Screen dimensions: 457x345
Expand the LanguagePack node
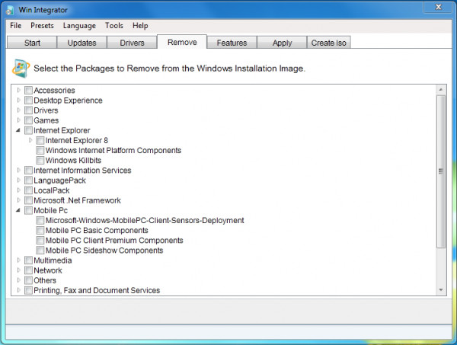click(x=18, y=180)
